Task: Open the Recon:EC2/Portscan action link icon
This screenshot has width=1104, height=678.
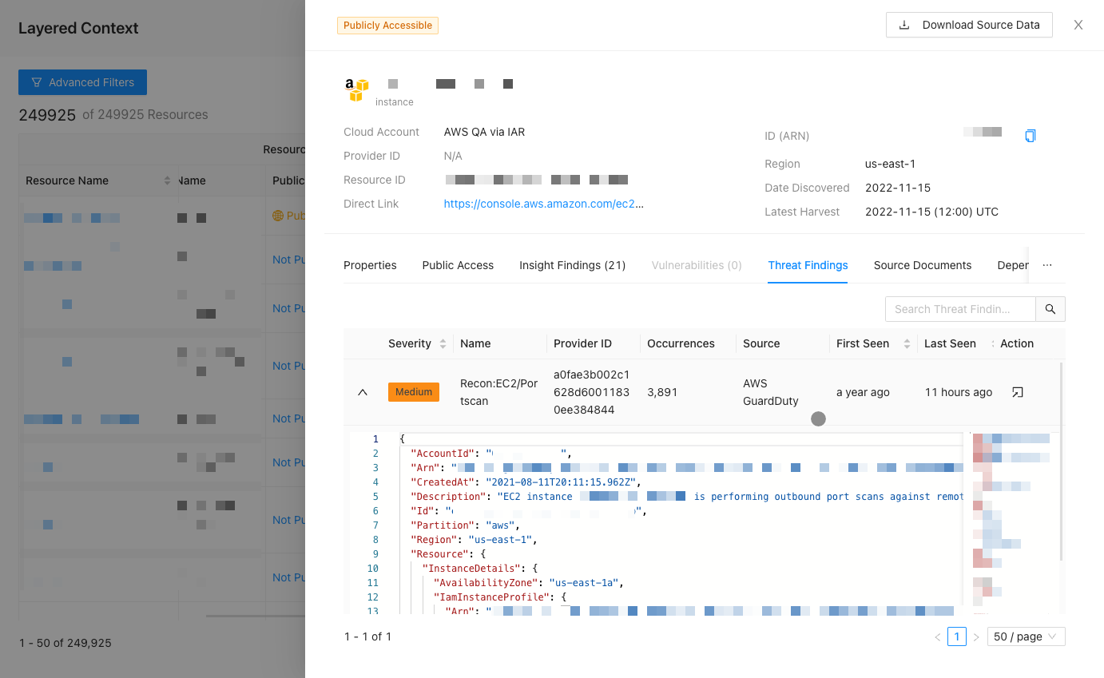Action: (1017, 392)
